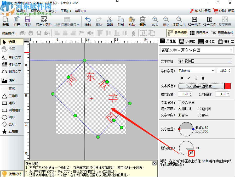
Task: Open the 编辑(E) menu
Action: point(21,11)
